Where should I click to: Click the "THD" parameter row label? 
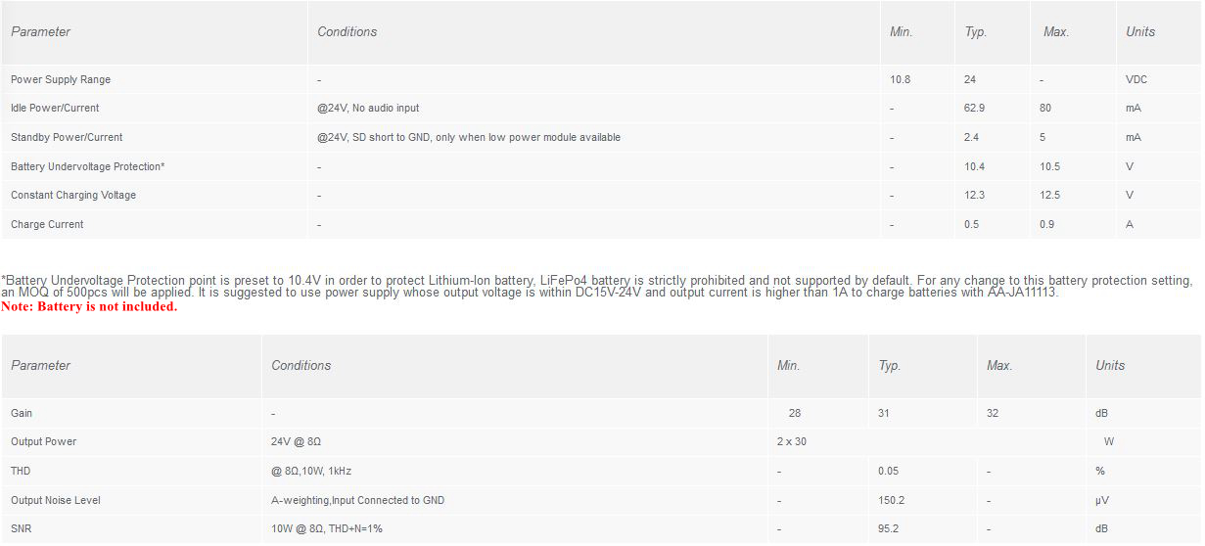(x=22, y=471)
